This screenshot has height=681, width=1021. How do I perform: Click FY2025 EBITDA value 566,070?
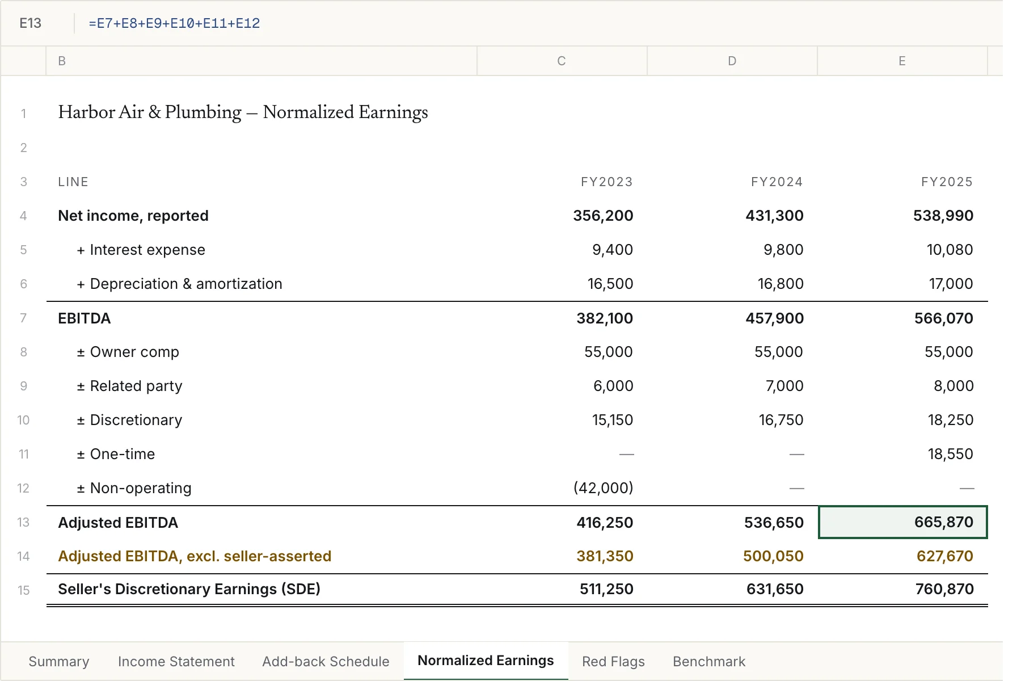coord(944,318)
